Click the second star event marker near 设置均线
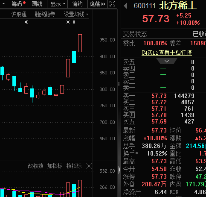Image resolution: width=206 pixels, height=197 pixels. 68,22
